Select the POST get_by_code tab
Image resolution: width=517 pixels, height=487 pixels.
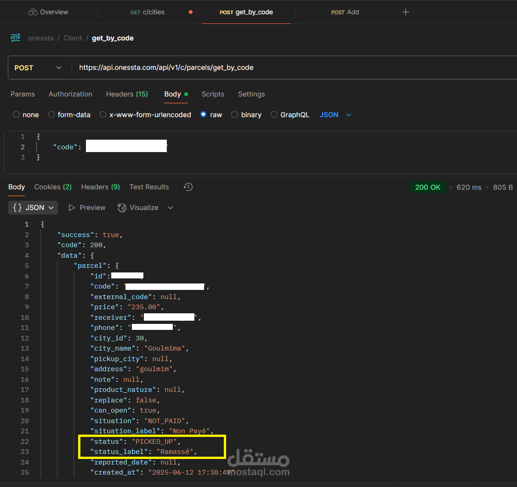coord(246,12)
